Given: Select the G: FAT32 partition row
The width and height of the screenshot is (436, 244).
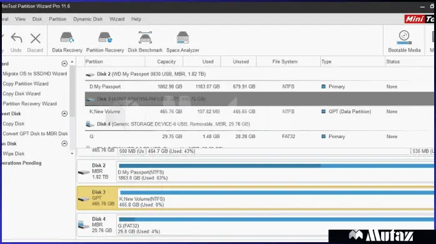Looking at the screenshot, I should coord(259,136).
